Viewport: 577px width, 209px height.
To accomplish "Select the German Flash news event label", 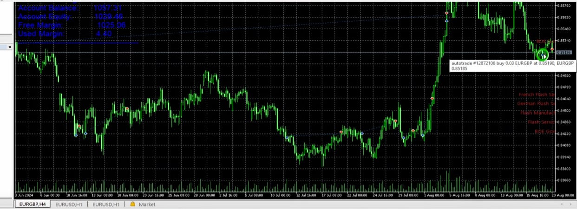I will (536, 104).
